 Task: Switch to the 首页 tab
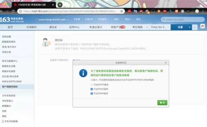tap(10, 27)
